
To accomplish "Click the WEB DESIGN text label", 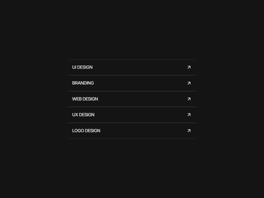I will [85, 99].
